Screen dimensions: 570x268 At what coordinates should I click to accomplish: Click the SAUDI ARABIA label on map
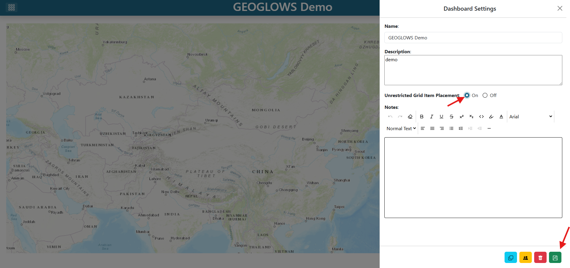38,207
